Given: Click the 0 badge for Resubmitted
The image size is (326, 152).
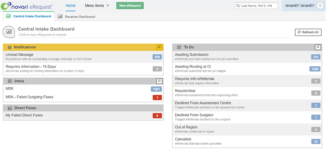Looking at the screenshot, I should pyautogui.click(x=316, y=93).
